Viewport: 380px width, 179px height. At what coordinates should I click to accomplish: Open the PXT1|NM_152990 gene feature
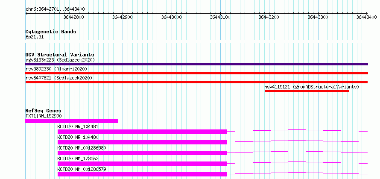72,121
